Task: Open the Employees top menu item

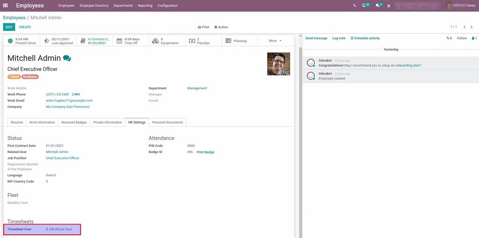Action: point(66,6)
